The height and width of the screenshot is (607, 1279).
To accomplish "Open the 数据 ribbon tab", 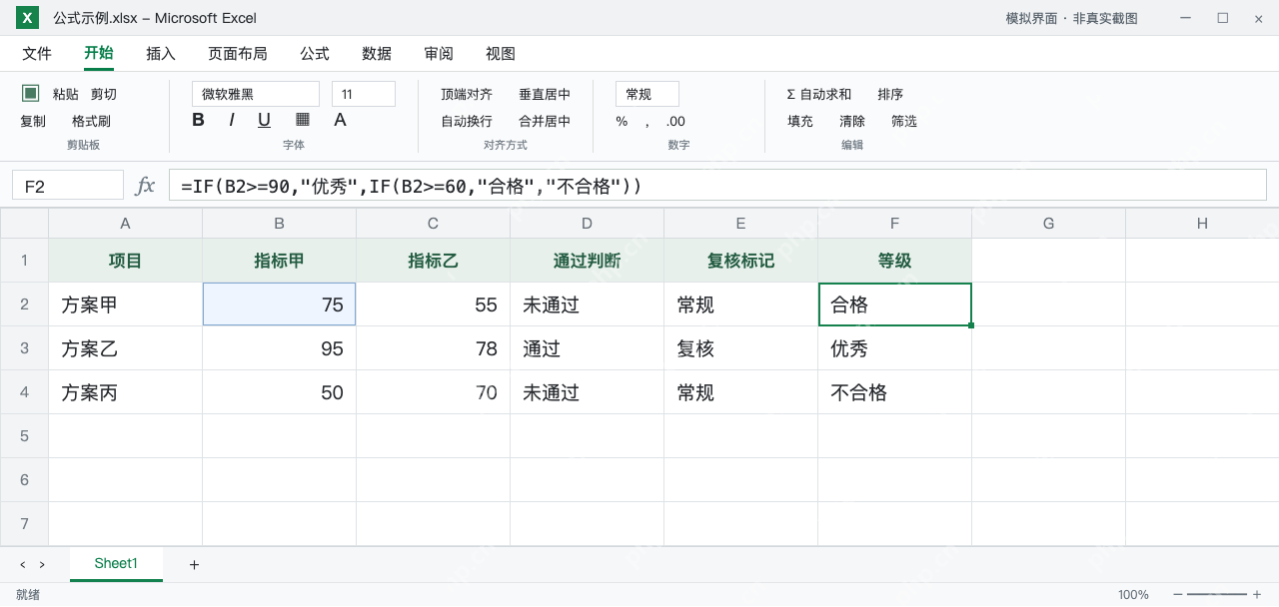I will coord(377,54).
